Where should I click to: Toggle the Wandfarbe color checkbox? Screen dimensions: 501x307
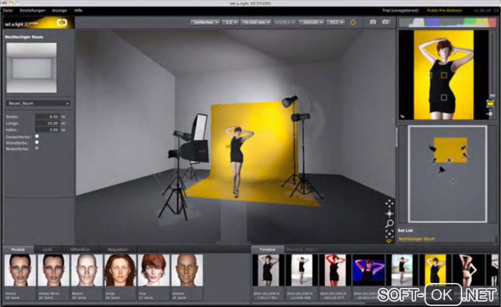pyautogui.click(x=37, y=142)
